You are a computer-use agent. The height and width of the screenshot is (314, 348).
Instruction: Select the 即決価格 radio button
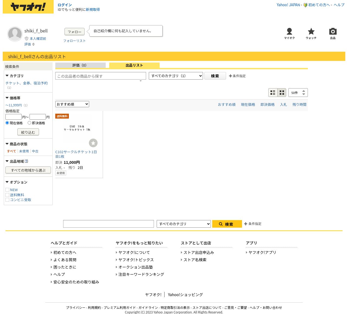29,123
